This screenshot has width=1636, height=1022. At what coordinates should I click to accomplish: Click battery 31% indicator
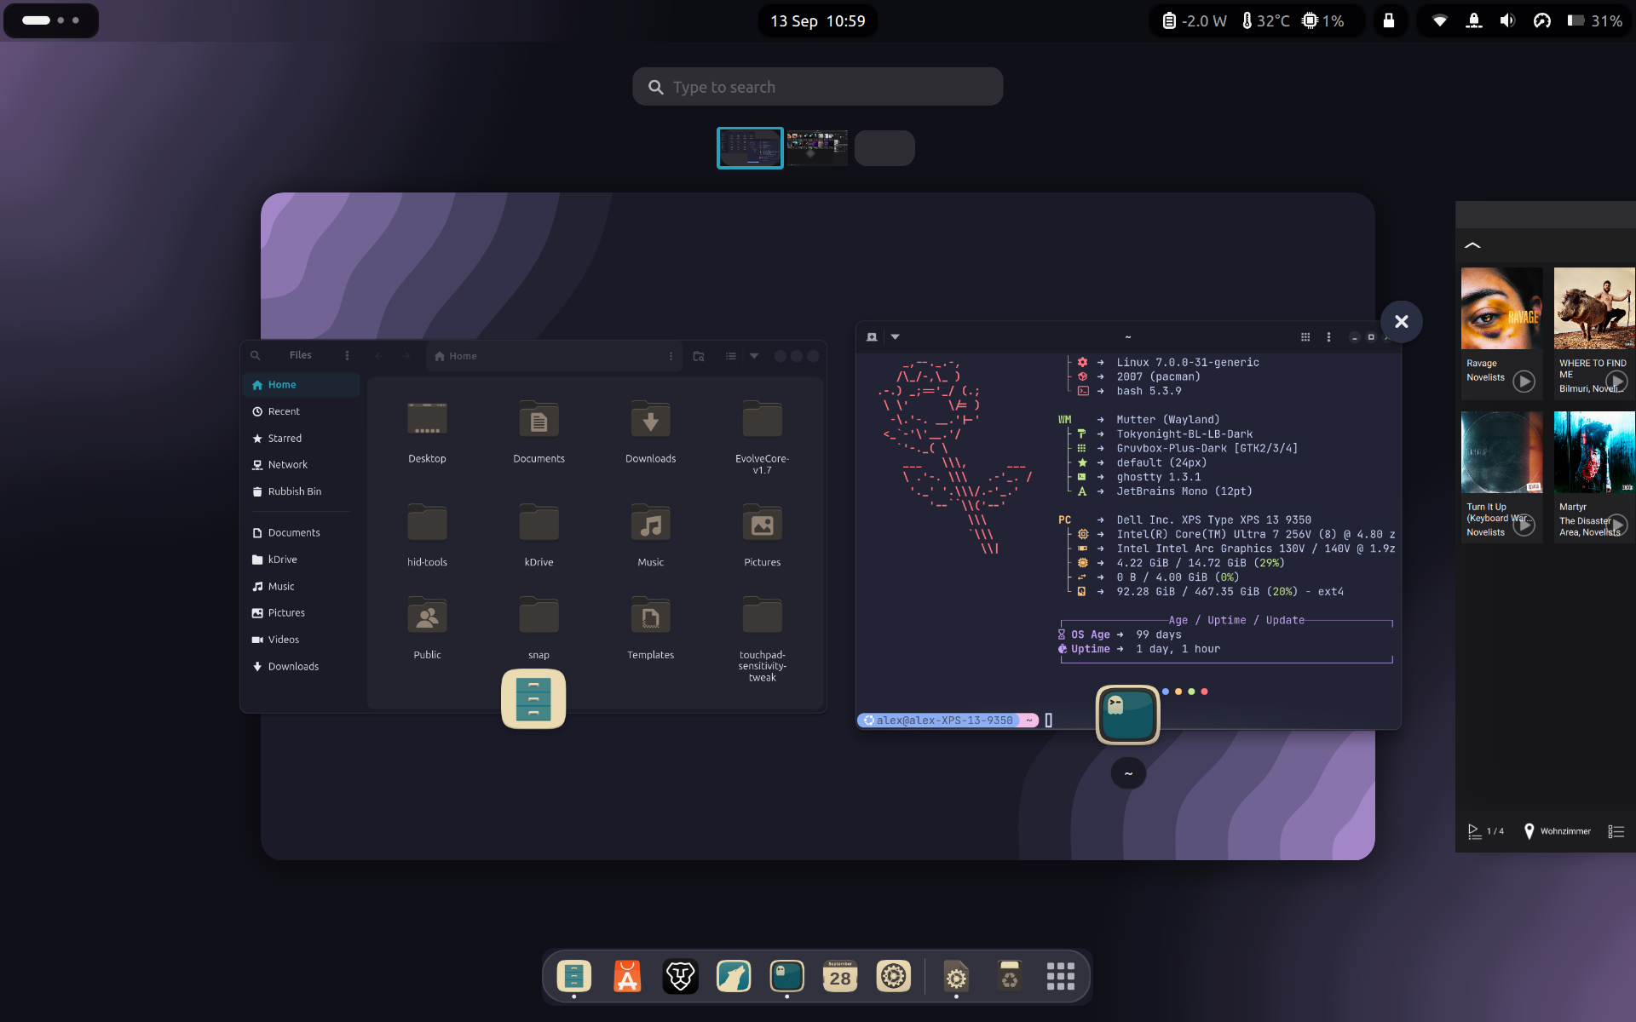[x=1594, y=20]
